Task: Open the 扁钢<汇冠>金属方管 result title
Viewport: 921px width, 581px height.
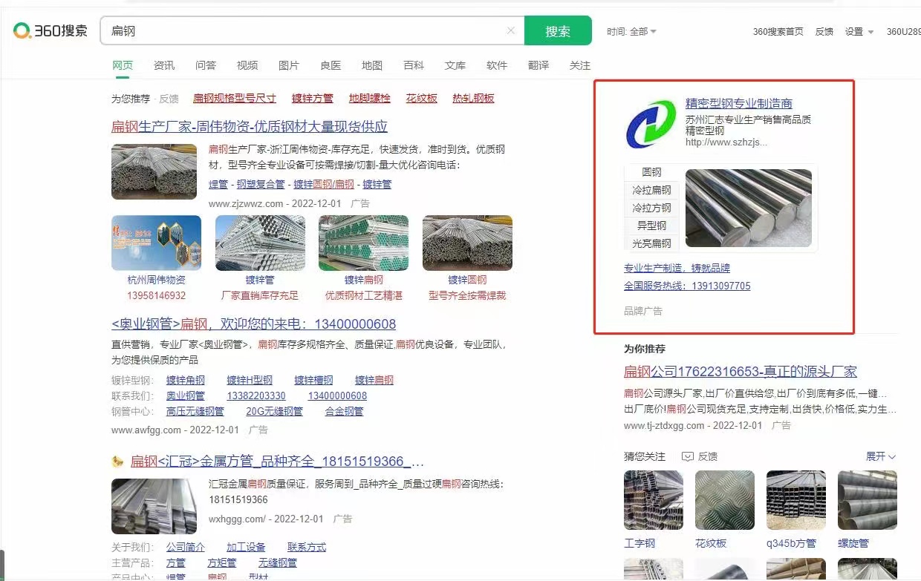Action: click(277, 462)
